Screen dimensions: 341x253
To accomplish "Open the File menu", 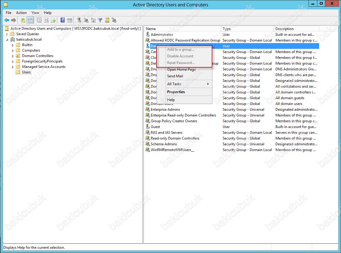I will click(8, 13).
